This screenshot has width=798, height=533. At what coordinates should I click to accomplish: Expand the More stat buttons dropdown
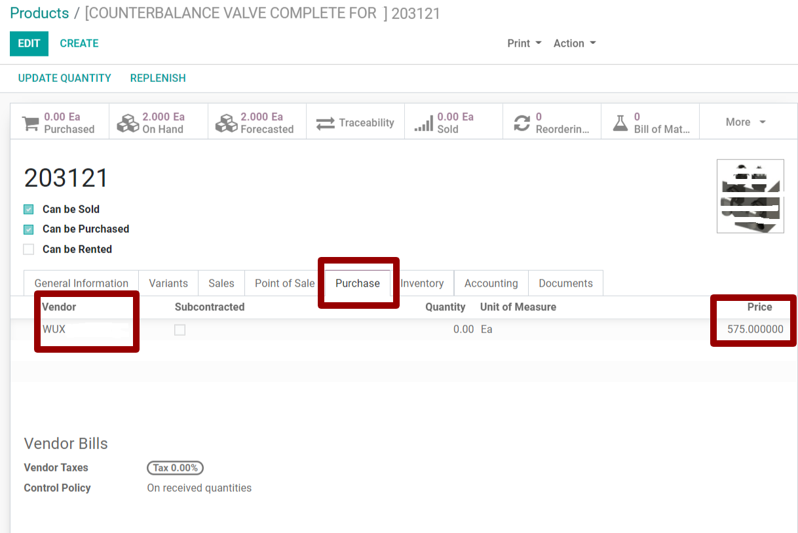(x=746, y=122)
